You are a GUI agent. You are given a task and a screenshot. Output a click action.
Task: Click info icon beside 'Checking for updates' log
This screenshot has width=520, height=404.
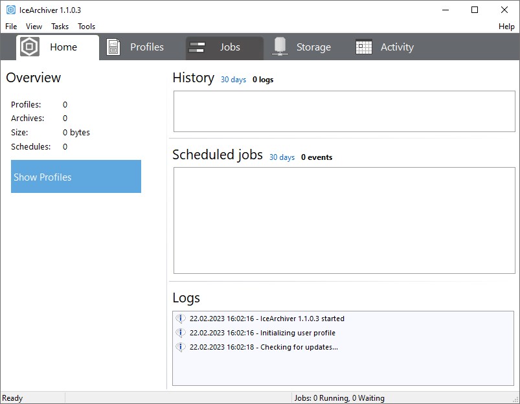coord(181,347)
